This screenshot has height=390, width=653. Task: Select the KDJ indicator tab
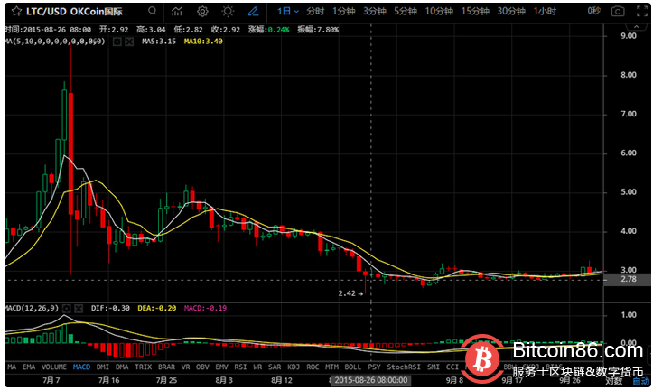[294, 367]
